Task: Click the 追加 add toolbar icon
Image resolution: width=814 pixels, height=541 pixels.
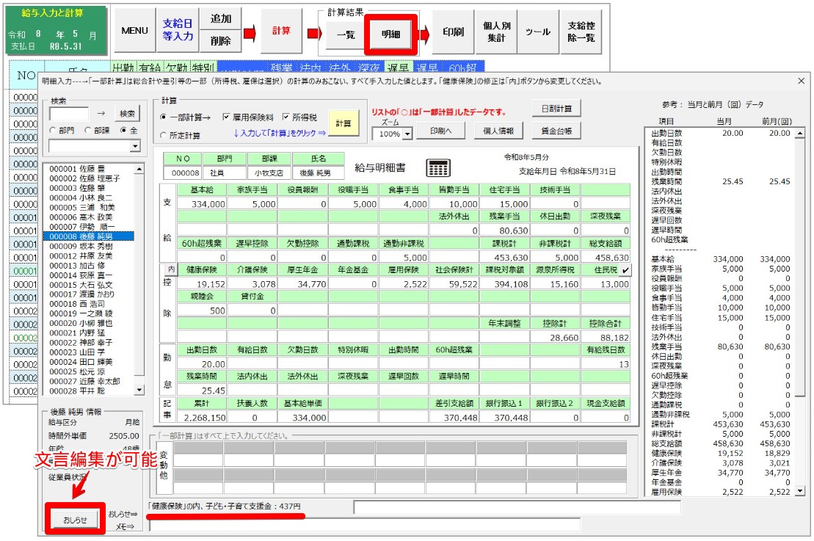Action: click(x=221, y=19)
